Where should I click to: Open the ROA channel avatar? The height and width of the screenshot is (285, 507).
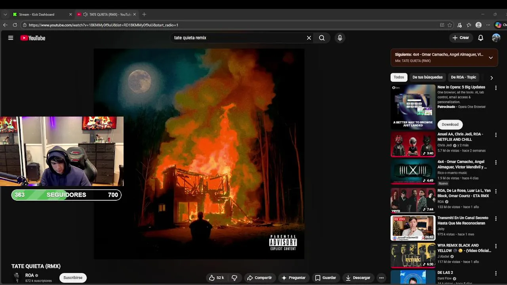point(16,277)
